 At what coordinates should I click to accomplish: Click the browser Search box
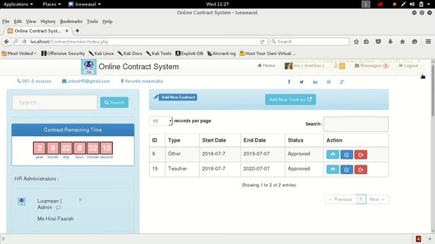310,42
